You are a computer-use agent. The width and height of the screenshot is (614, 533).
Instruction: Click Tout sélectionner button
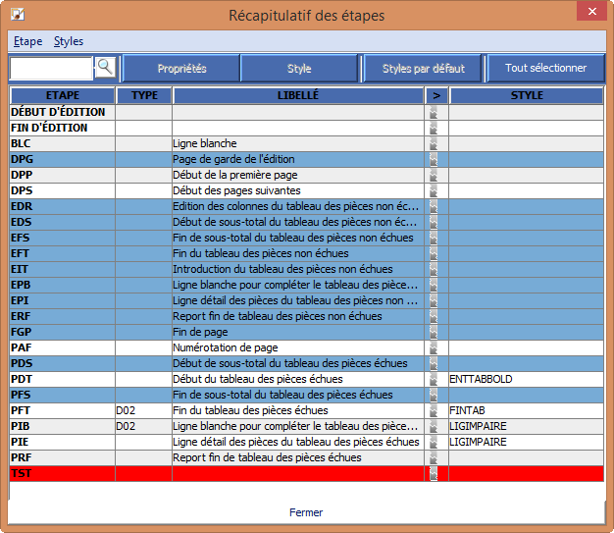545,69
